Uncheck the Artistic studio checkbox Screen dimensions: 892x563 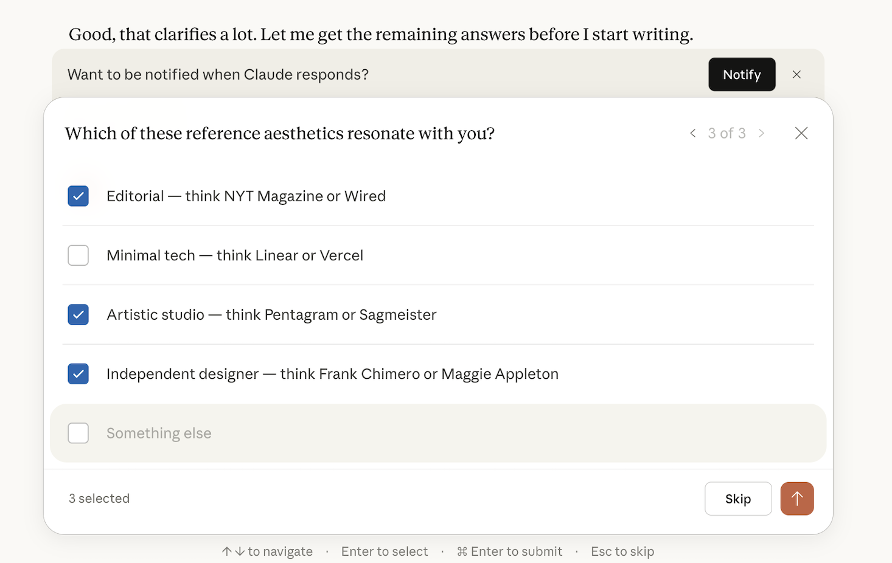coord(78,315)
